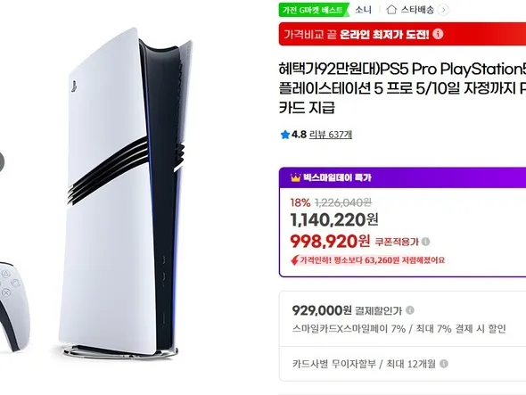
Task: Click the 스타배송 delivery label
Action: click(417, 10)
